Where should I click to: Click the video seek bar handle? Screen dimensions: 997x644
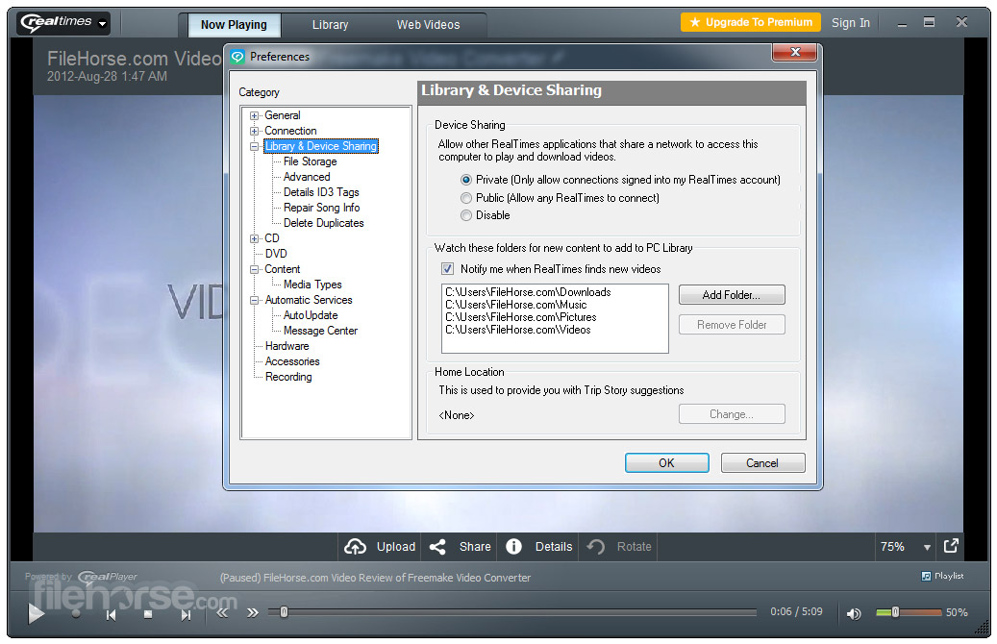(285, 612)
